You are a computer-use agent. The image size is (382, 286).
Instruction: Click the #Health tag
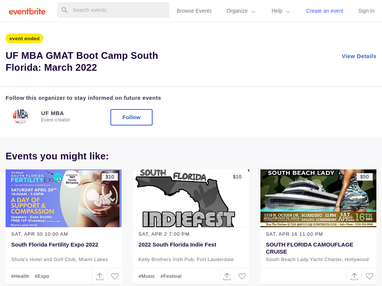pyautogui.click(x=20, y=276)
